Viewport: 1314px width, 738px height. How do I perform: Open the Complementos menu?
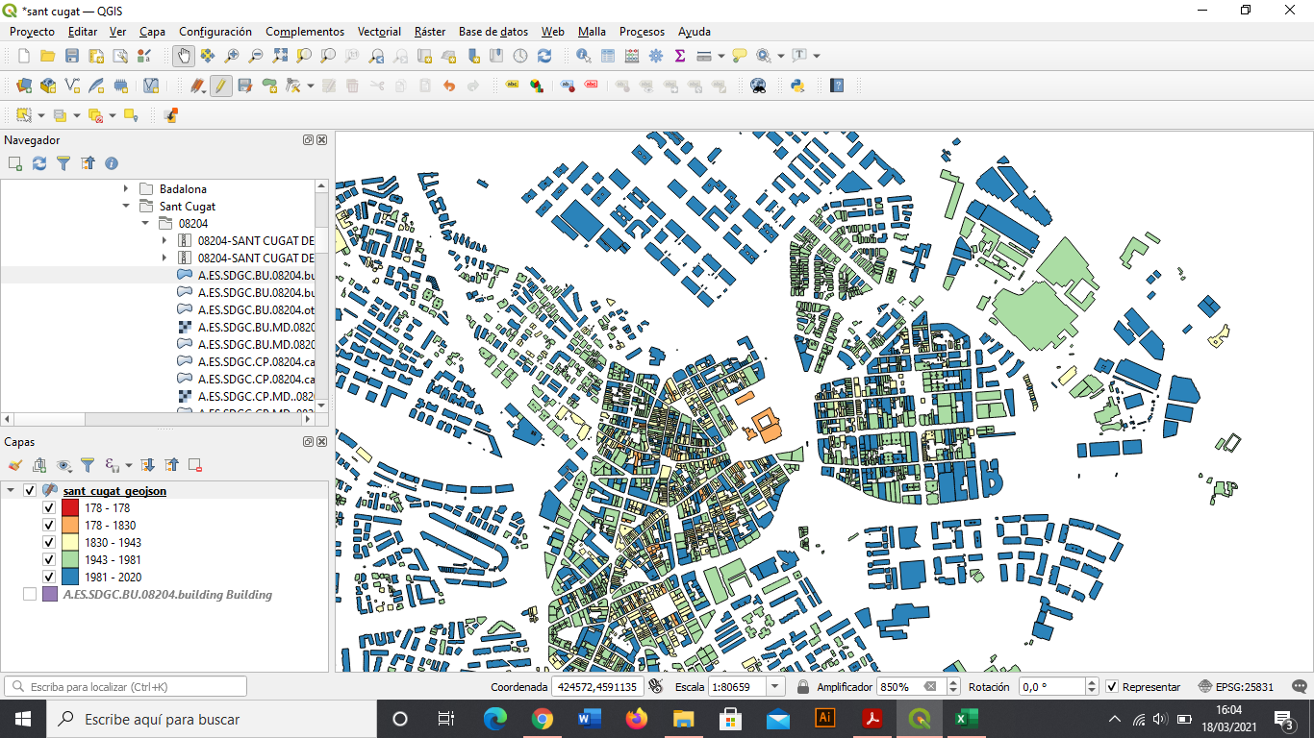click(304, 32)
